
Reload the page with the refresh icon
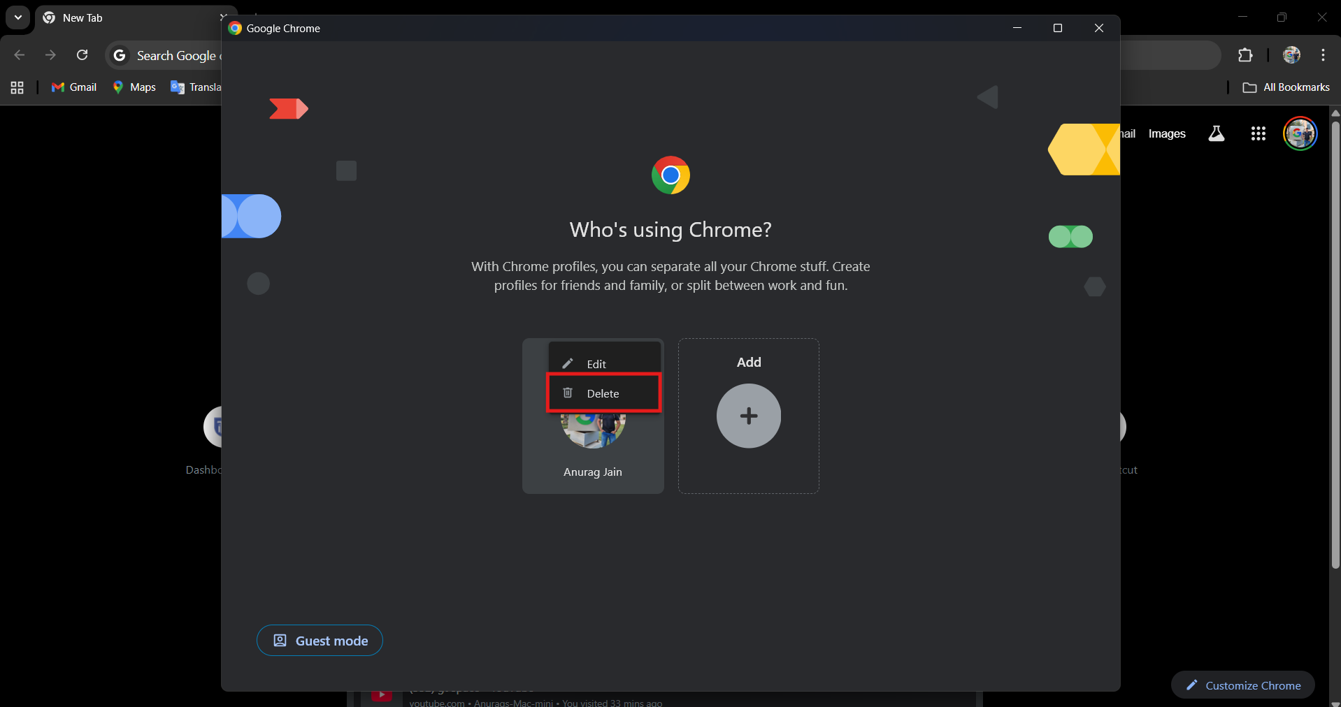tap(83, 54)
